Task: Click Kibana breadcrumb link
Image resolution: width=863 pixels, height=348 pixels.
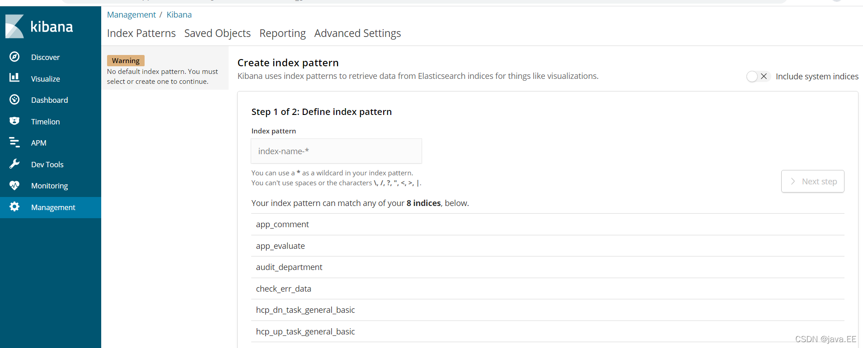Action: [x=179, y=15]
